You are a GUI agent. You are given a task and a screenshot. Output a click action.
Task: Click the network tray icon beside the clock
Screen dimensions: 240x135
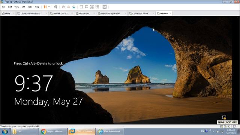tap(222, 132)
